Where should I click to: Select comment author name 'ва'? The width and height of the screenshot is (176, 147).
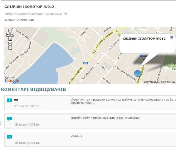click(16, 100)
